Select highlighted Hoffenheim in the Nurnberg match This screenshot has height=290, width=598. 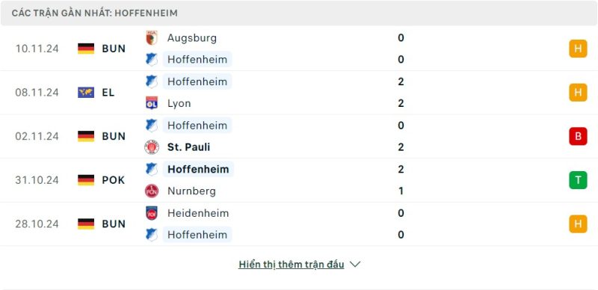[x=198, y=169]
